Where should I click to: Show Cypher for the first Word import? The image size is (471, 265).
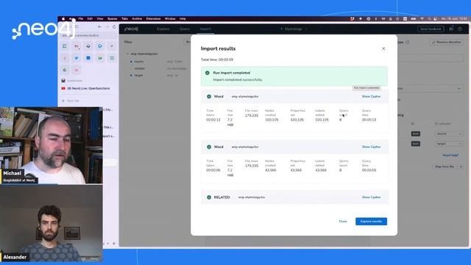pyautogui.click(x=371, y=96)
